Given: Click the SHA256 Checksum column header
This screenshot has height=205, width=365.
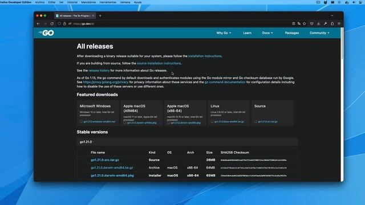Looking at the screenshot, I should coord(234,153).
